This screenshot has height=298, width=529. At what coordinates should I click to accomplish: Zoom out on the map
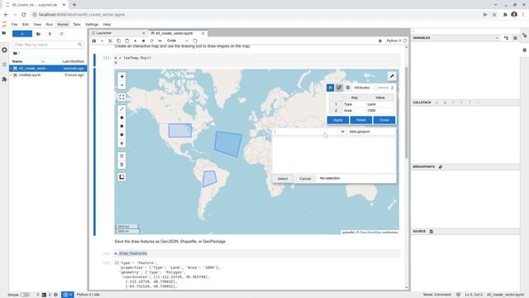[122, 85]
